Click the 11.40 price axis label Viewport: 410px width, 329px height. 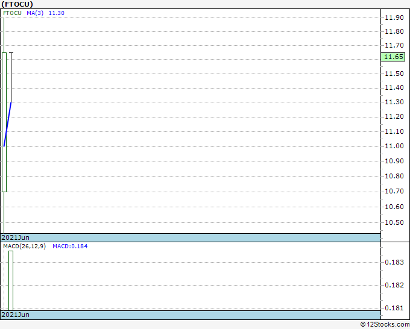click(394, 87)
